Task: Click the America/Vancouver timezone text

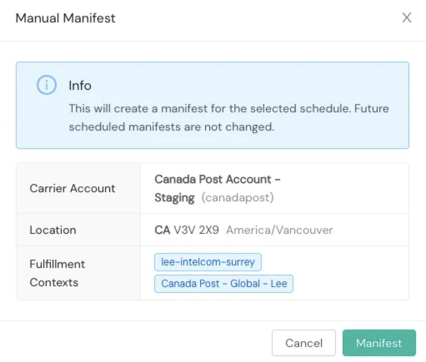Action: (279, 230)
